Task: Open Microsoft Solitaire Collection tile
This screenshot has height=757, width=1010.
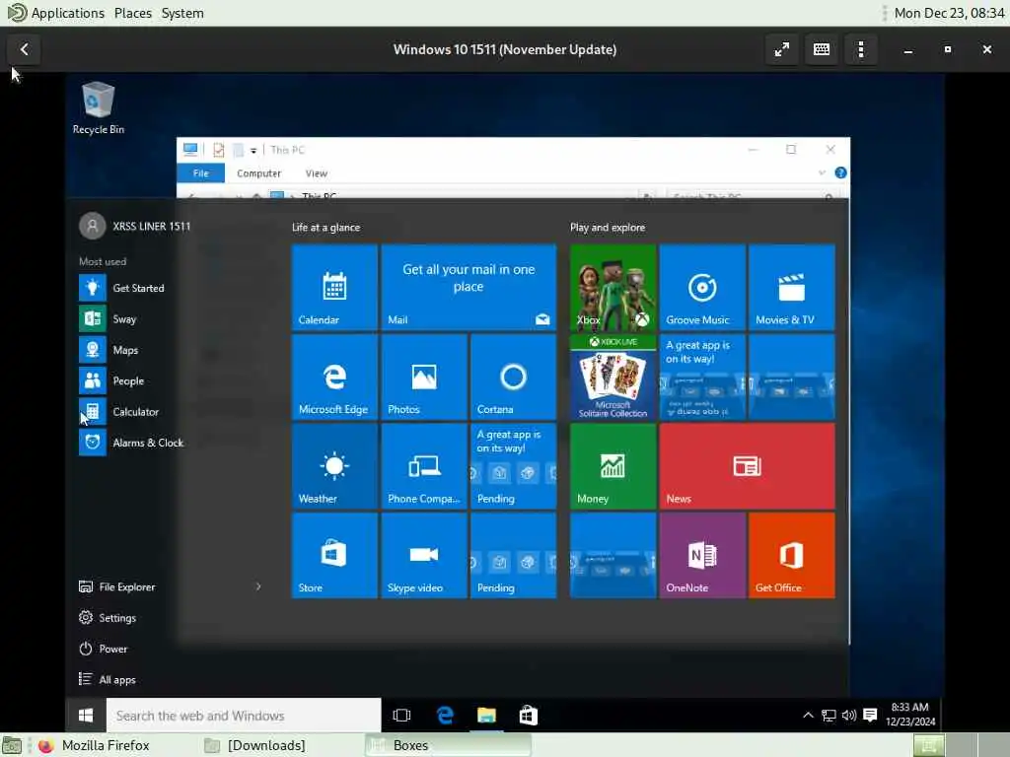Action: pos(613,377)
